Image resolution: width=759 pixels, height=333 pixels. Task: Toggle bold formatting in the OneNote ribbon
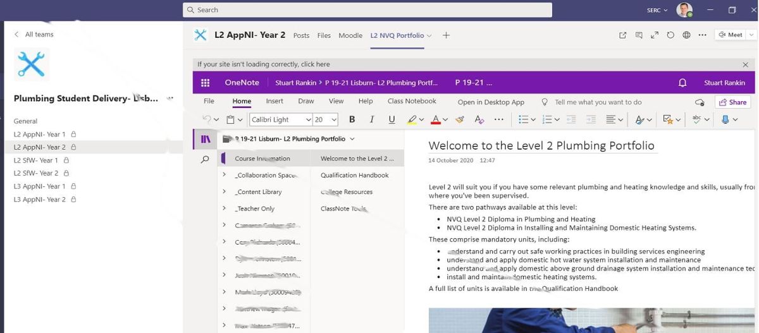(352, 119)
